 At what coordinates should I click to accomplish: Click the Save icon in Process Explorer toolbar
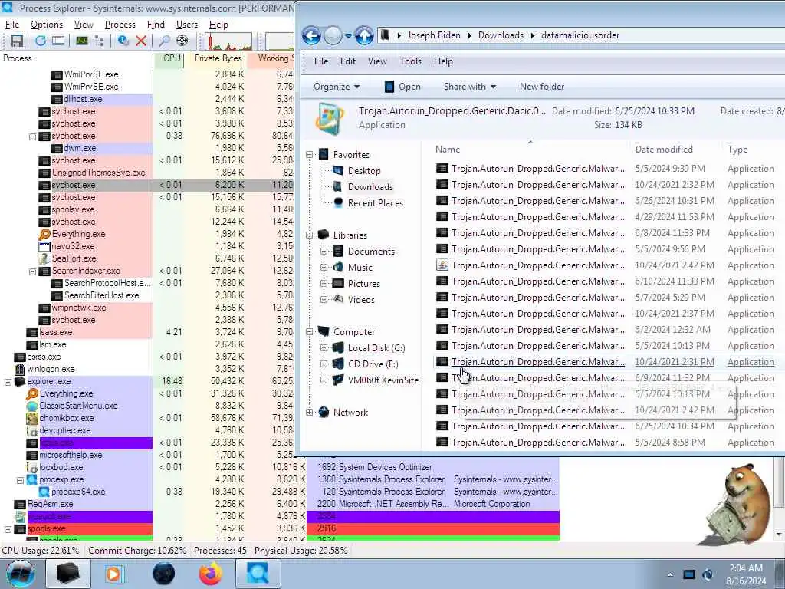[17, 41]
